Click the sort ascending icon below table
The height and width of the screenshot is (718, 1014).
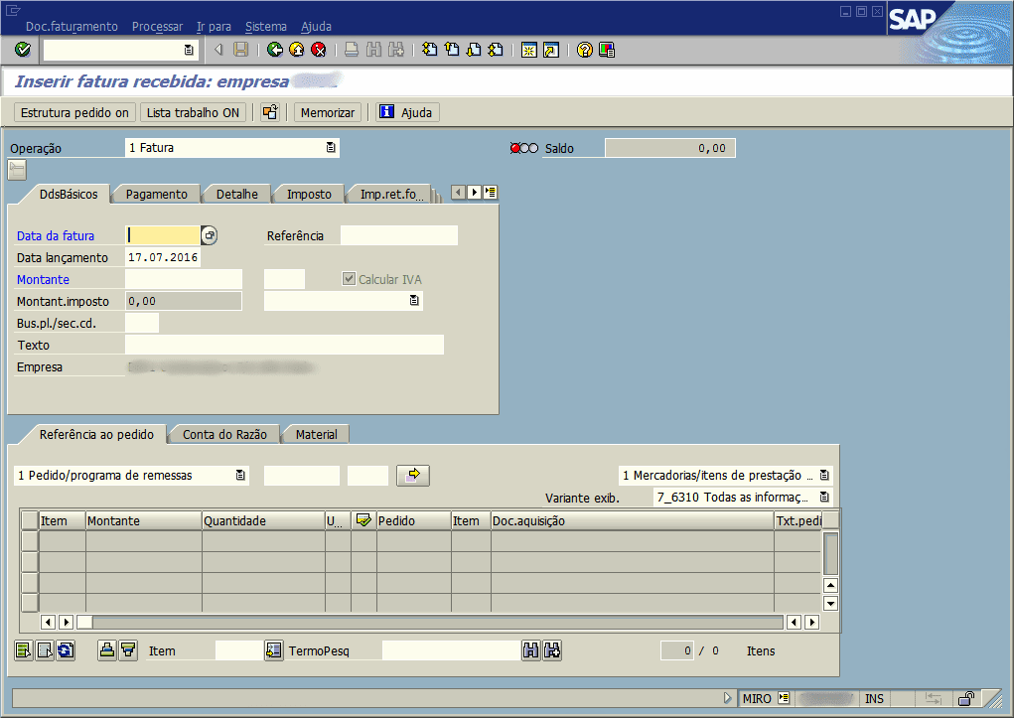click(x=107, y=650)
